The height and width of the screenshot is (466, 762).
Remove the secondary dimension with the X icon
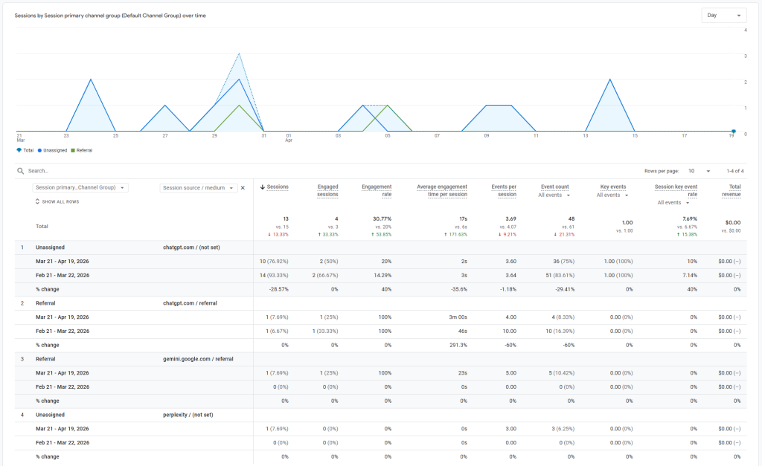(243, 188)
